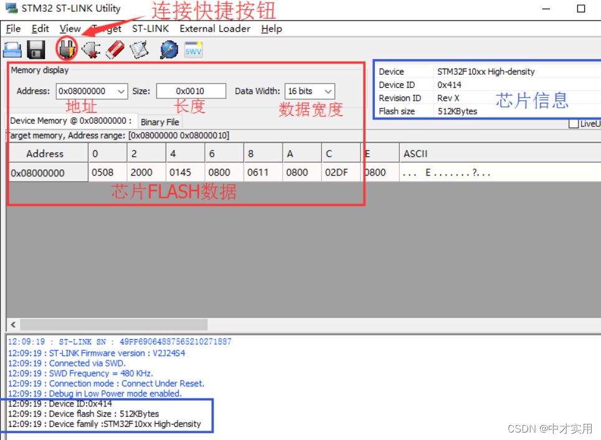Open the Edit menu
The width and height of the screenshot is (601, 440).
(x=40, y=29)
